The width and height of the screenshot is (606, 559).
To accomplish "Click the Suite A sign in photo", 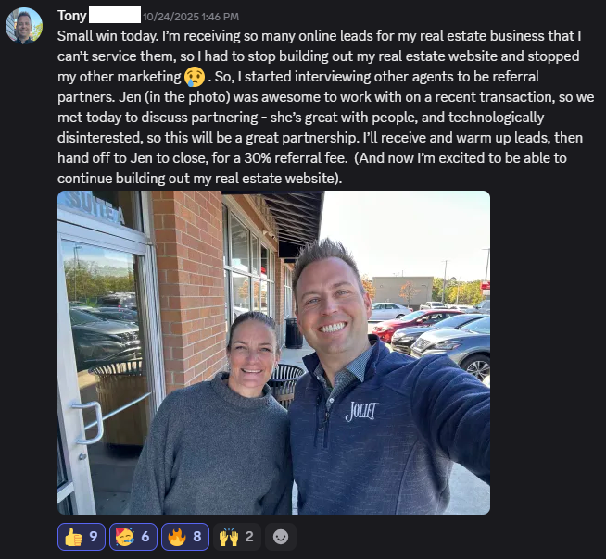I will [x=95, y=209].
